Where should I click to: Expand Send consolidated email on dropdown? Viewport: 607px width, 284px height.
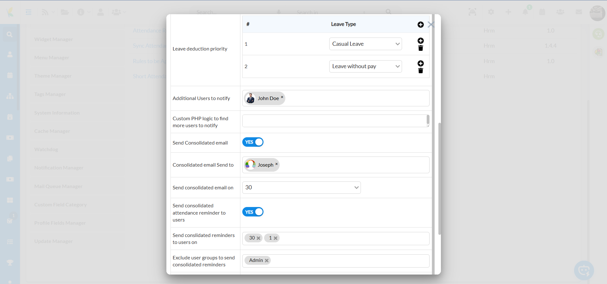coord(301,187)
